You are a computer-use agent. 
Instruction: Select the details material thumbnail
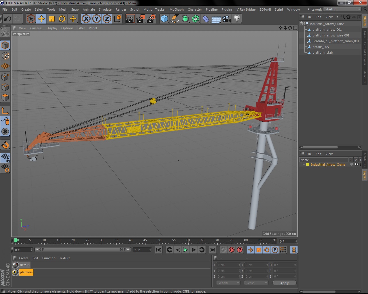pyautogui.click(x=15, y=265)
